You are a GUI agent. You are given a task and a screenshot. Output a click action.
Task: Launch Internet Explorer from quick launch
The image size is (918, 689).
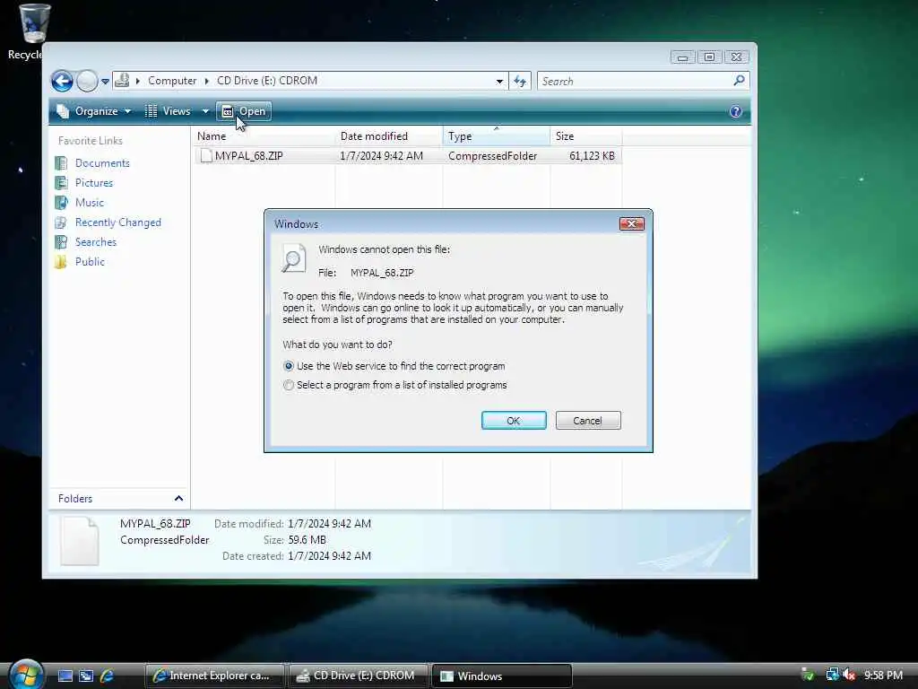108,676
